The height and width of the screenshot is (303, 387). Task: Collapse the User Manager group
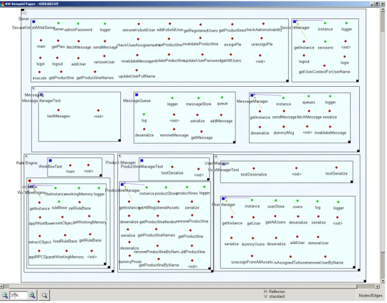216,157
